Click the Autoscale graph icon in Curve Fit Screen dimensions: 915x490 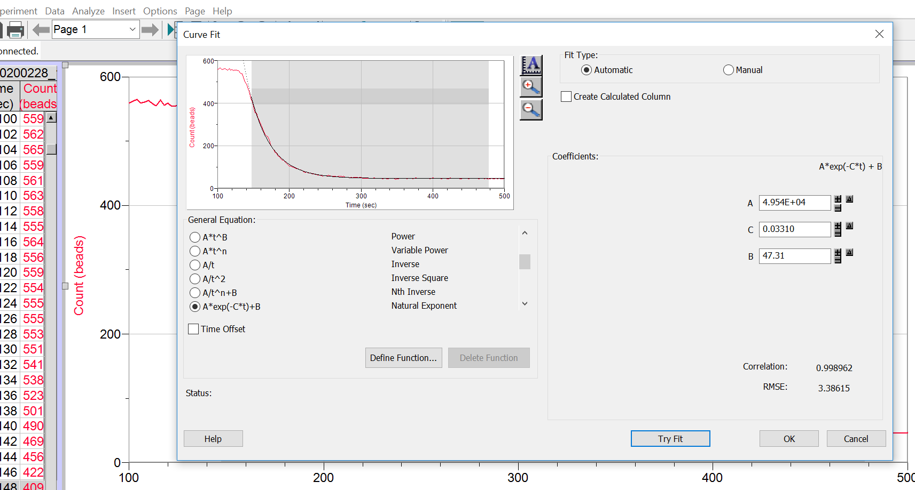(531, 65)
